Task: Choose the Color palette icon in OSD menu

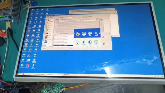Action: pos(90,34)
